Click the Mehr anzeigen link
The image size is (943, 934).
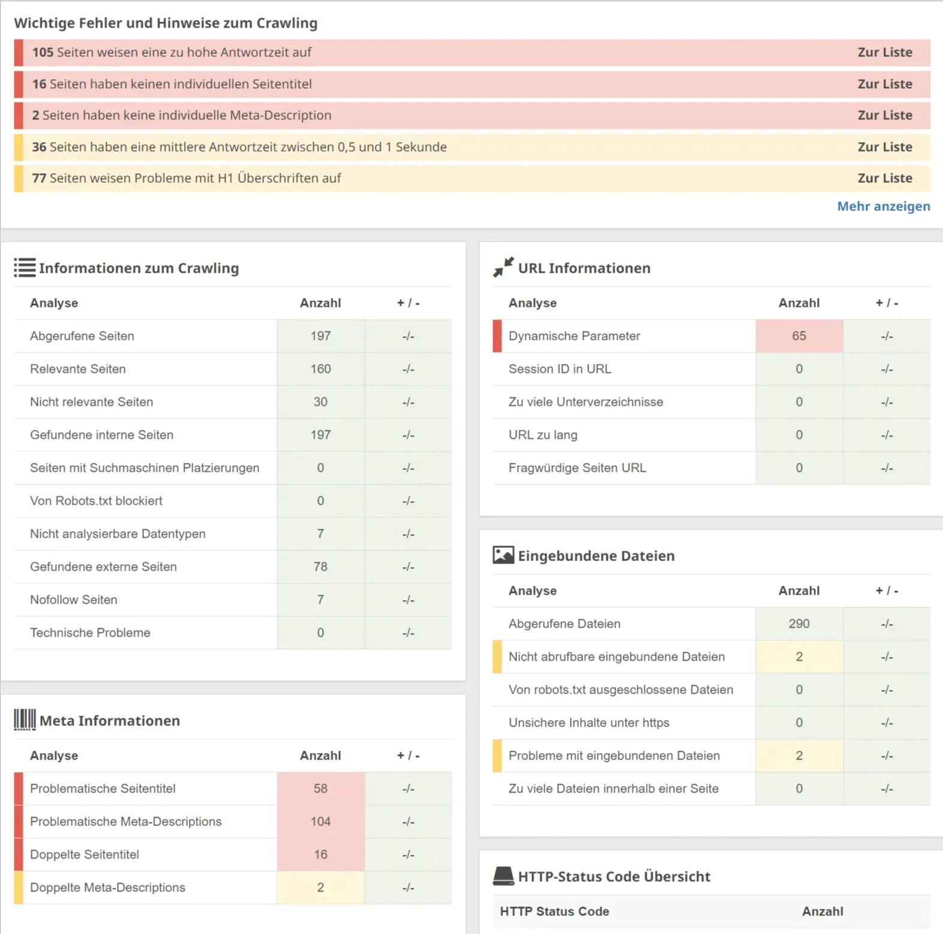(x=884, y=206)
